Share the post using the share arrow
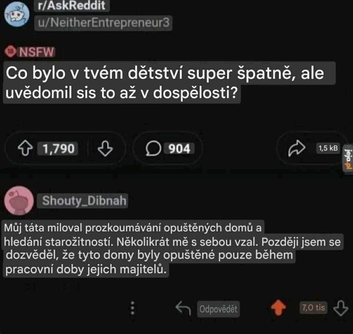Viewport: 353px width, 334px height. pyautogui.click(x=298, y=147)
